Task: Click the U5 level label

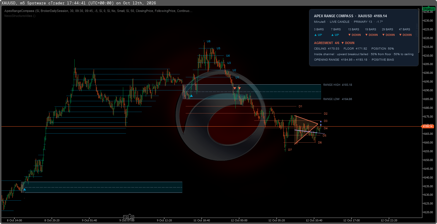Action: [219, 48]
